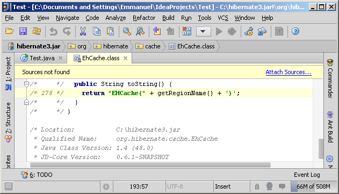The image size is (339, 194).
Task: Redo the last undone action
Action: click(67, 32)
